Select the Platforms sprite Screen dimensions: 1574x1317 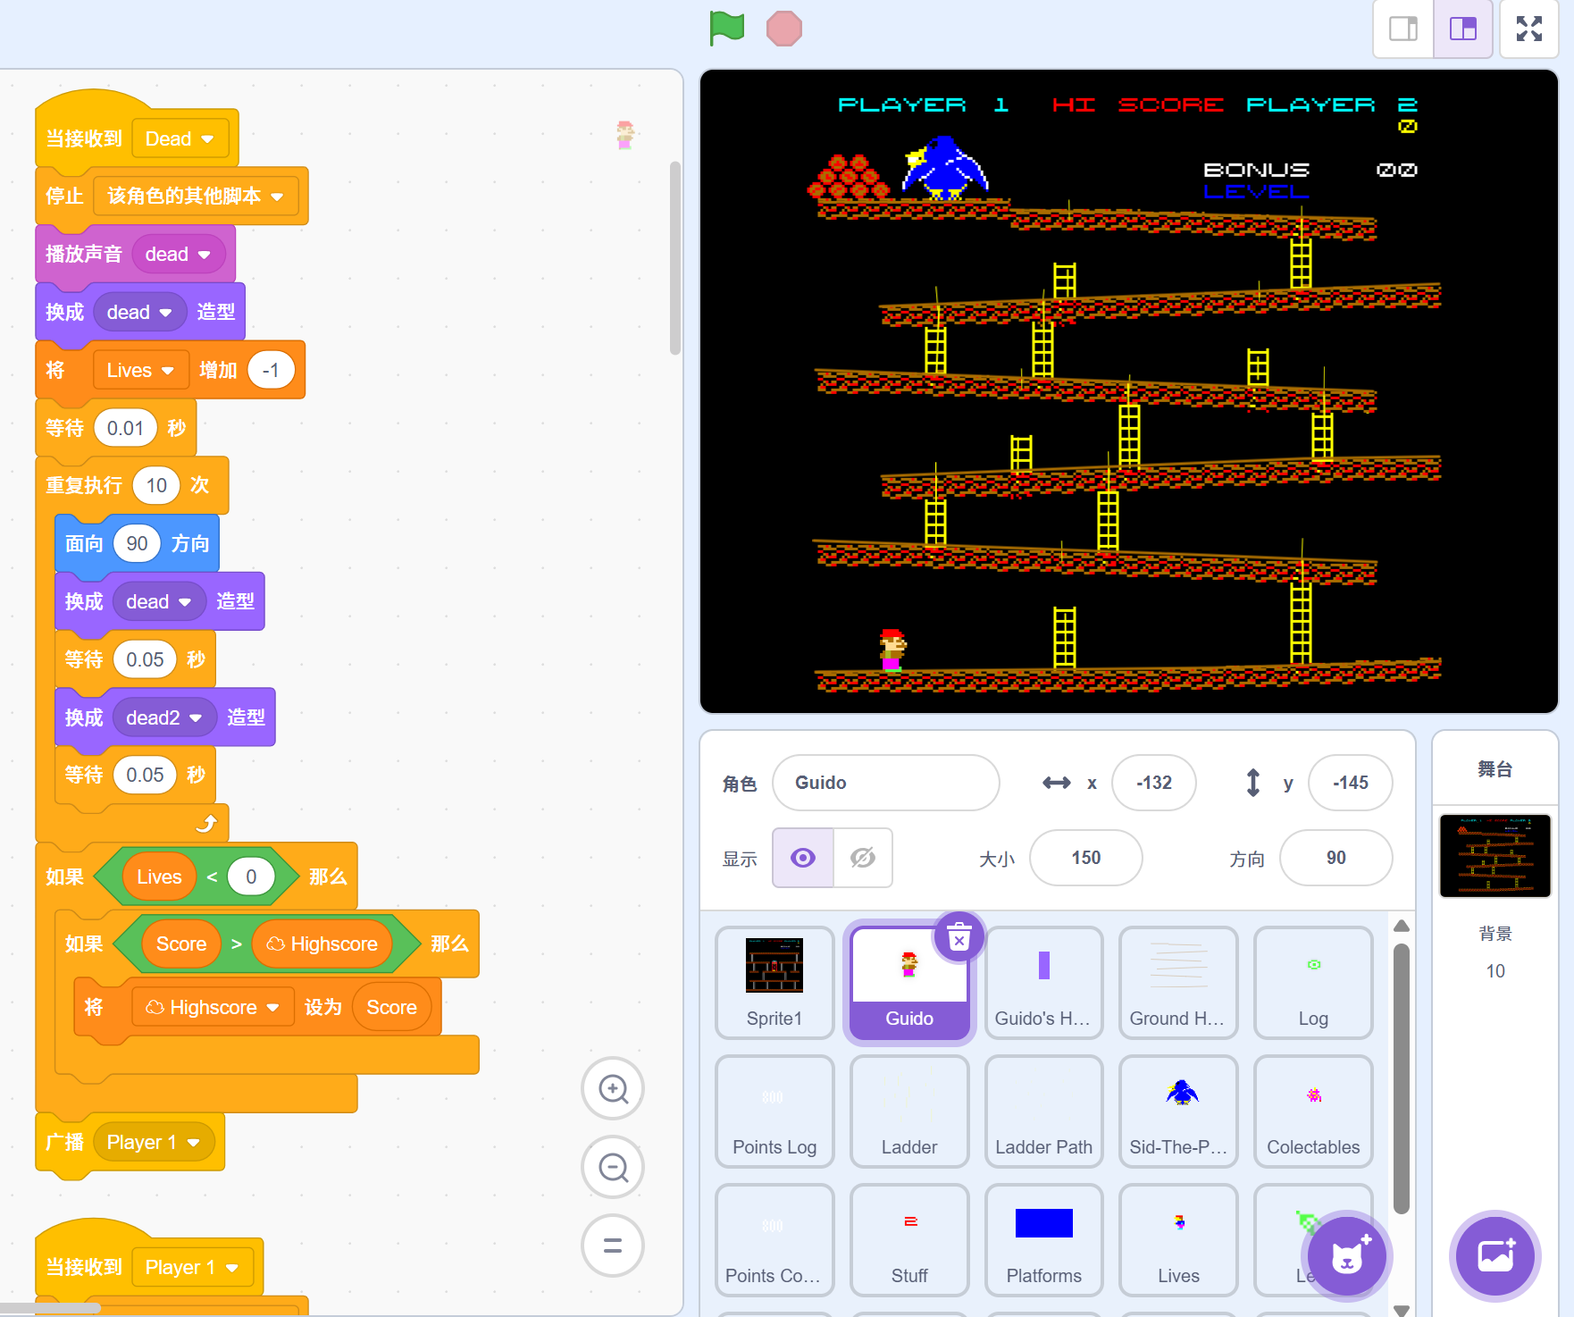pyautogui.click(x=1043, y=1240)
